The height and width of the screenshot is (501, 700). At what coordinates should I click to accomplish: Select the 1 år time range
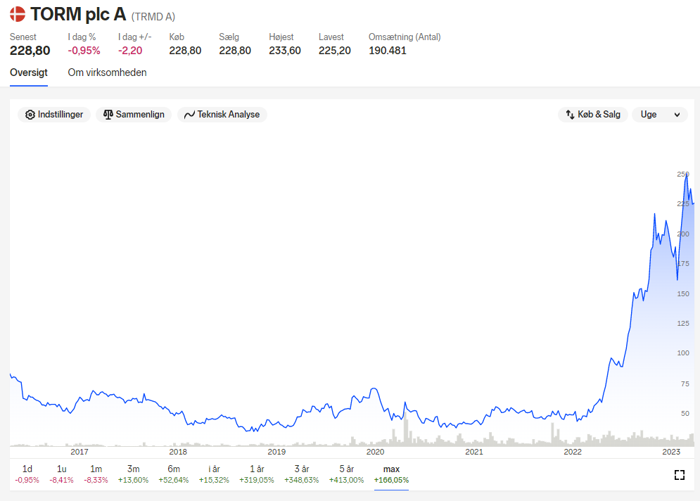(x=257, y=474)
